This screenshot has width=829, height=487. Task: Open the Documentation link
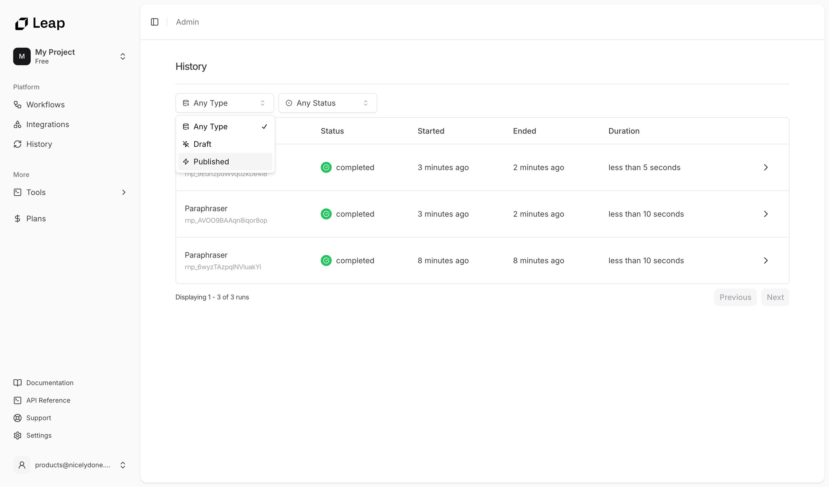(50, 383)
